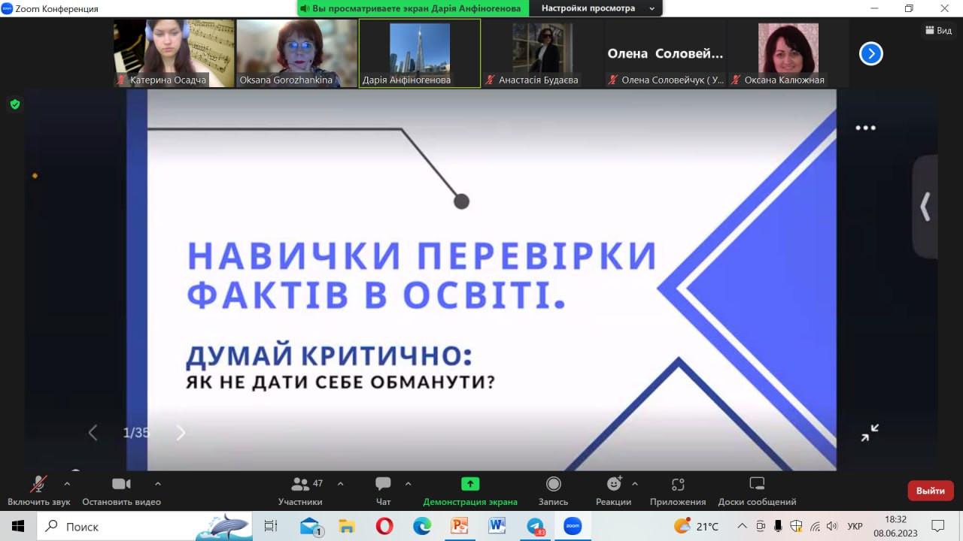Select Катерина Осадча video thumbnail
Screen dimensions: 963x541
174,53
